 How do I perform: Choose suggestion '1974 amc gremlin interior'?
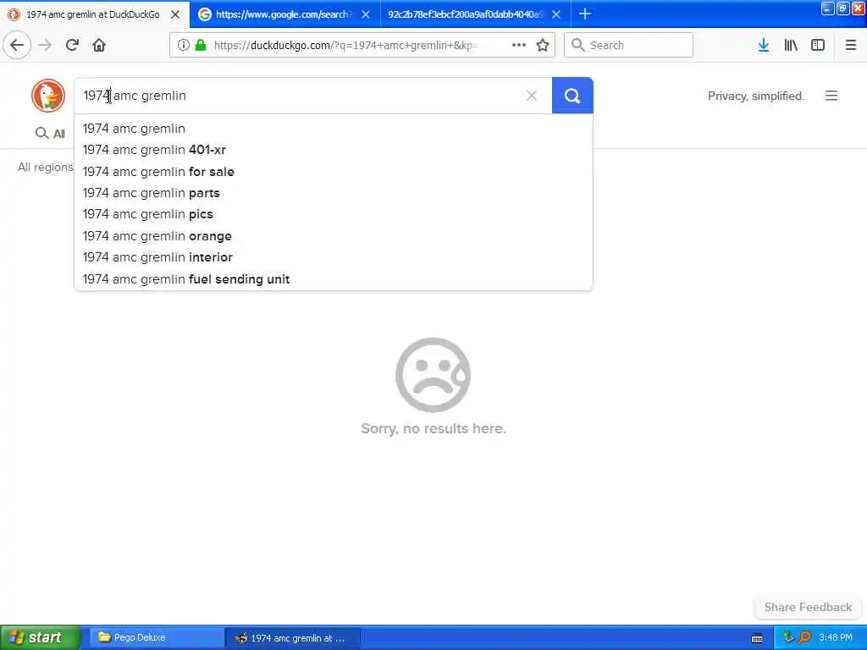334,257
